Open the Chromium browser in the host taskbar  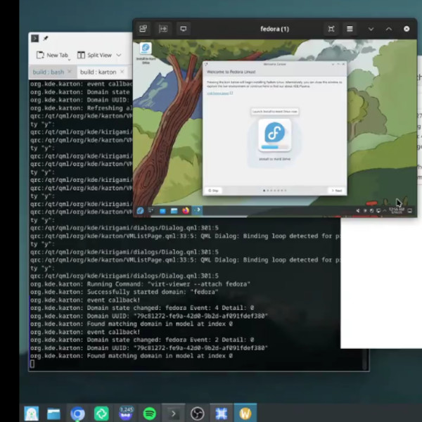(77, 414)
